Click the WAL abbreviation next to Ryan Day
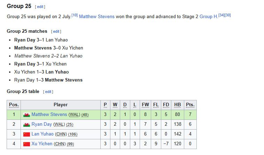 (59, 125)
